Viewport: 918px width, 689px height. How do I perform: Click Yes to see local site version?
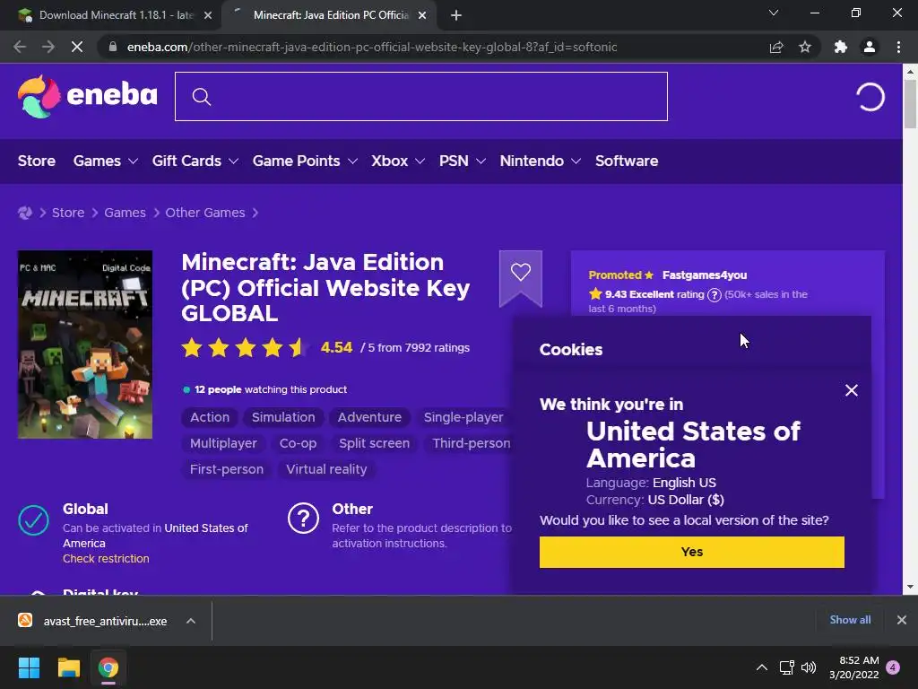691,552
